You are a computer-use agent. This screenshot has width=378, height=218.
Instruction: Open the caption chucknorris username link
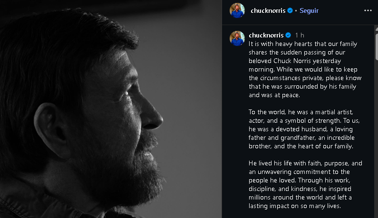[266, 36]
